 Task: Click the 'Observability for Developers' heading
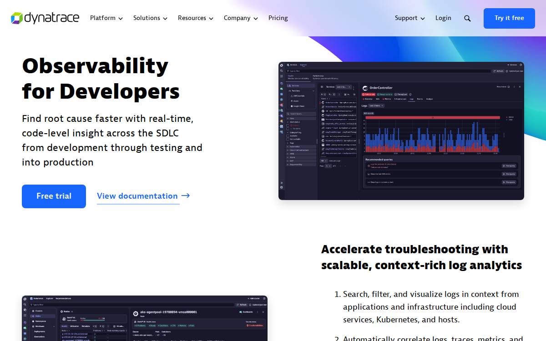coord(101,79)
